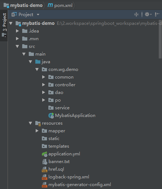Click the mybatis-generator-config.xml file icon
Image resolution: width=162 pixels, height=189 pixels.
coord(44,185)
